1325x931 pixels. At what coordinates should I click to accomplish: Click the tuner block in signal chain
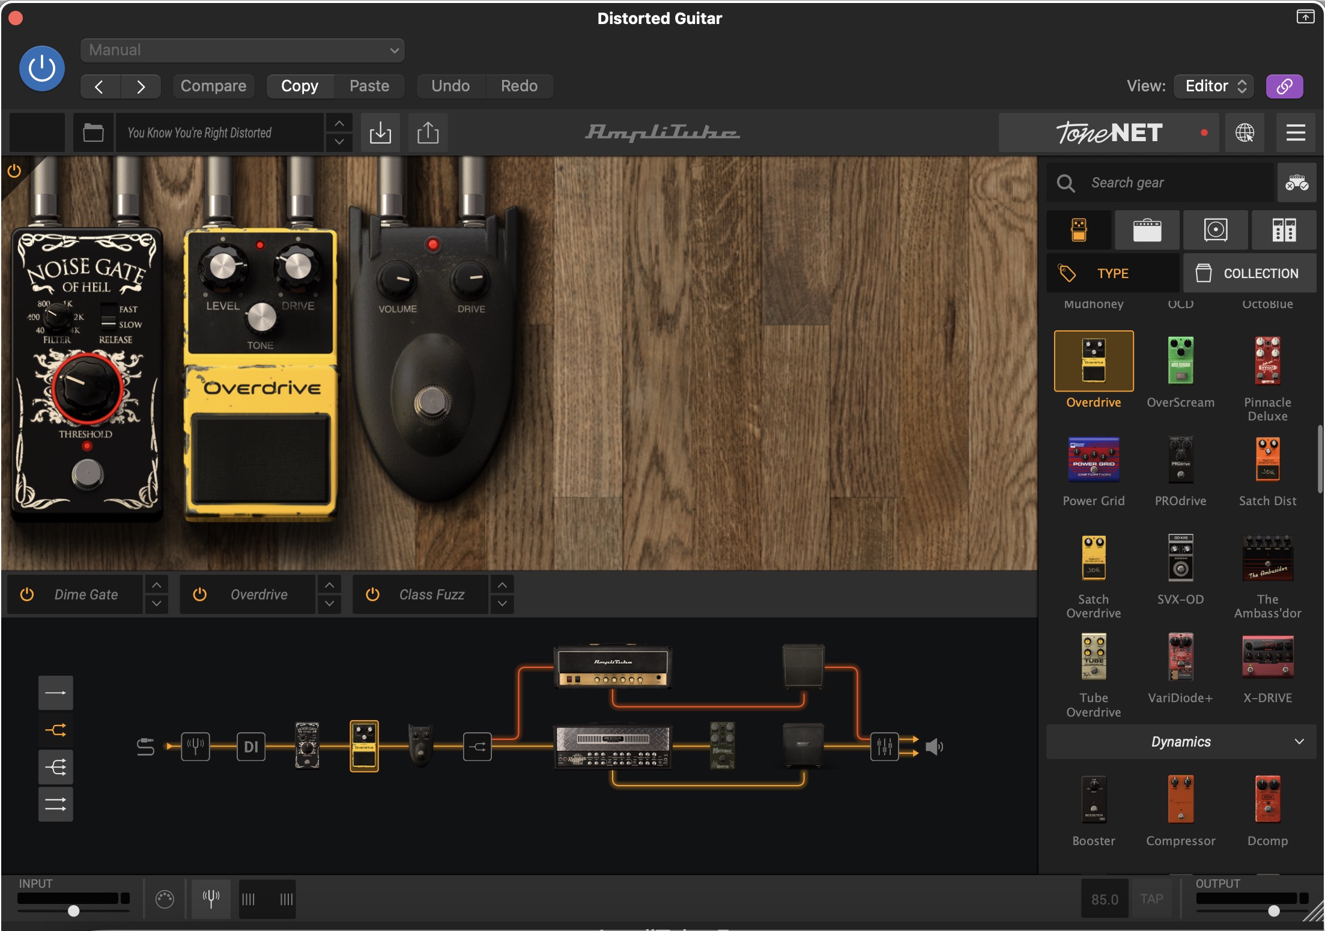(196, 747)
